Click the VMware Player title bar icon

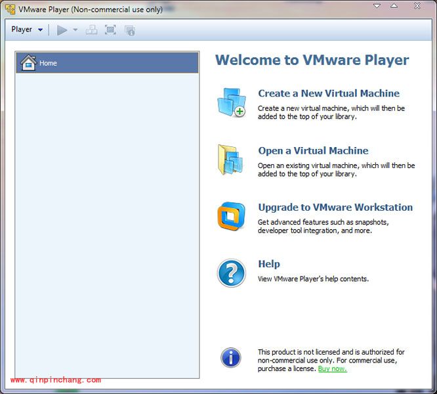click(10, 9)
